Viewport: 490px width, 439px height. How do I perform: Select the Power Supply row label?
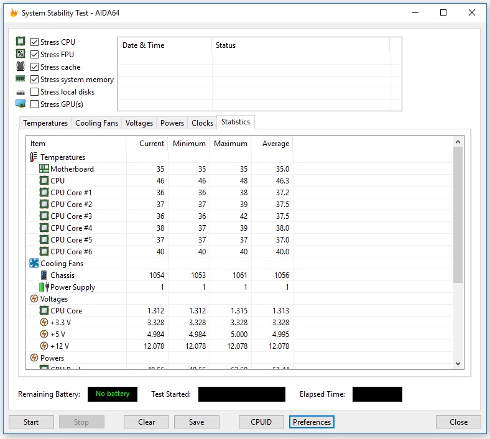[73, 287]
